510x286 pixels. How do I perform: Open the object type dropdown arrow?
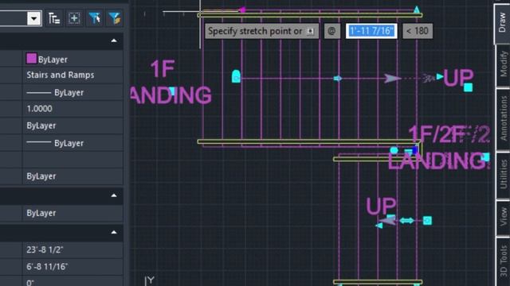click(33, 18)
